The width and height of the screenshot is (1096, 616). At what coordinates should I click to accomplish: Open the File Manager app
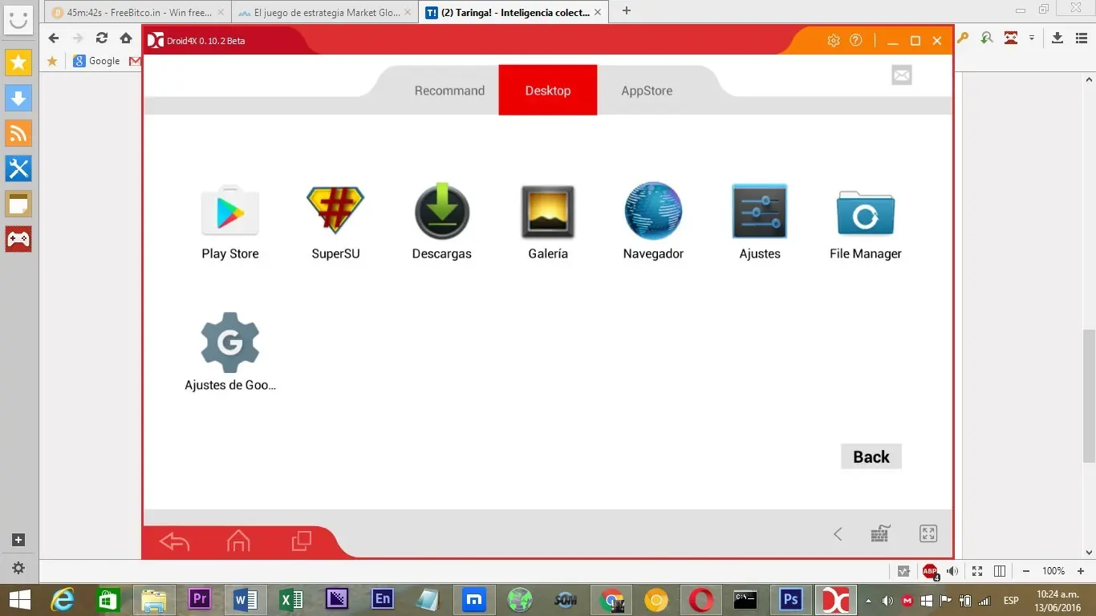pos(866,222)
